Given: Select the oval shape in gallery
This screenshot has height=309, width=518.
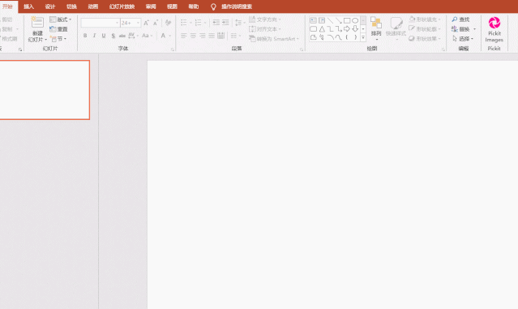Looking at the screenshot, I should (x=355, y=20).
